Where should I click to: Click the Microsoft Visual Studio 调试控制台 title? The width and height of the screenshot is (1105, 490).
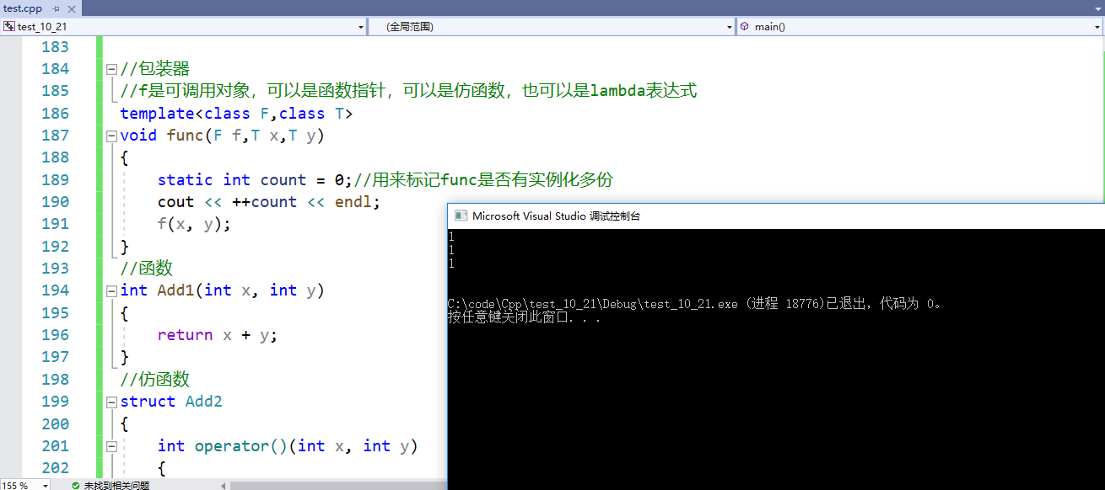[x=556, y=216]
